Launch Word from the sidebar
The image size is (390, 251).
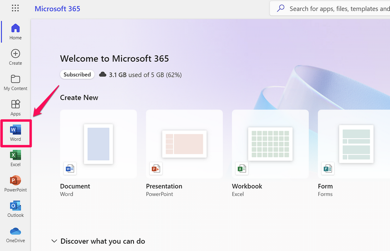16,133
